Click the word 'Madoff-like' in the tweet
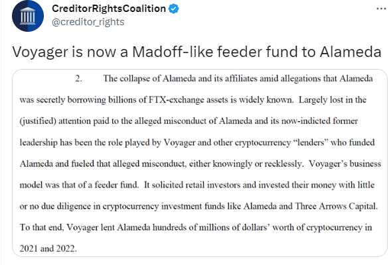This screenshot has height=265, width=391. (173, 52)
